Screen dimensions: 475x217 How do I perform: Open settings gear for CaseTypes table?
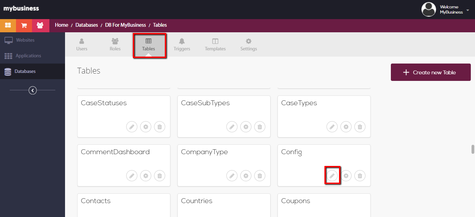pos(346,127)
